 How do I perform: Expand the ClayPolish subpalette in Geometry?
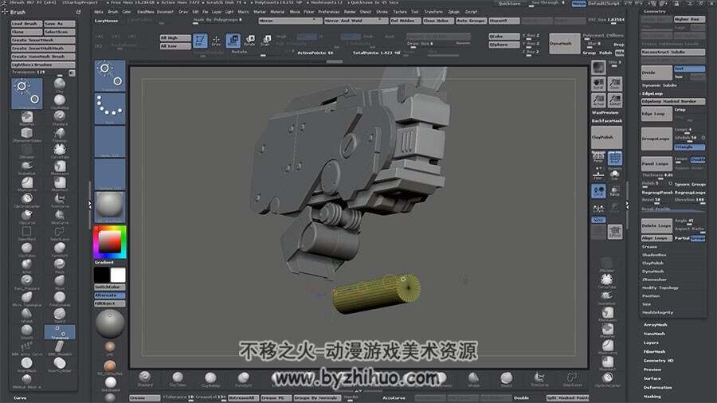tap(653, 263)
